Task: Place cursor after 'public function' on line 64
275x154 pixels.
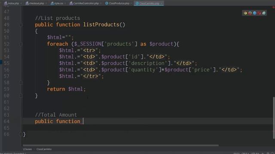Action: pyautogui.click(x=83, y=121)
